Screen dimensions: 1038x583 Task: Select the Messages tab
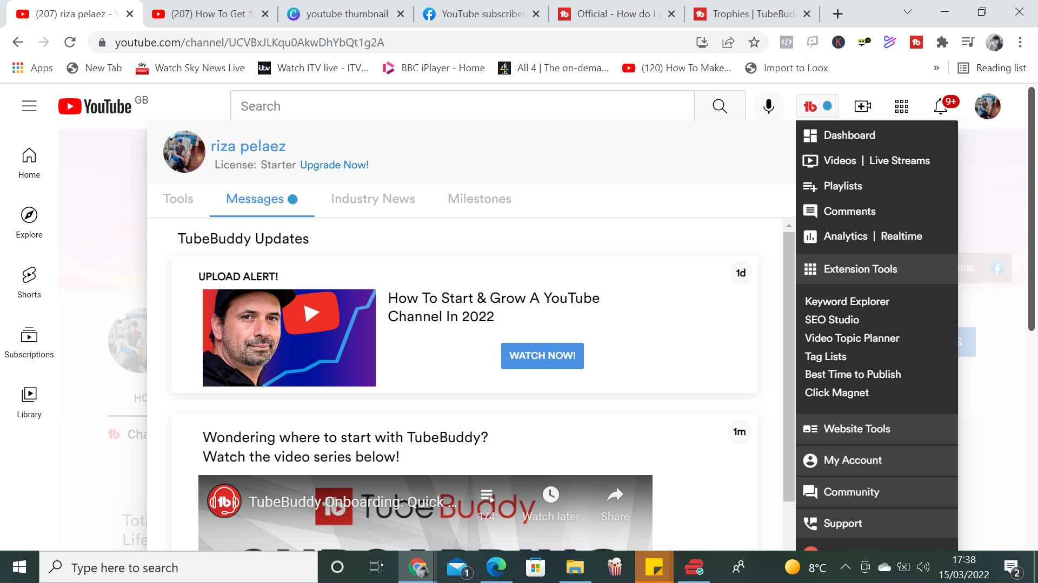[x=262, y=199]
